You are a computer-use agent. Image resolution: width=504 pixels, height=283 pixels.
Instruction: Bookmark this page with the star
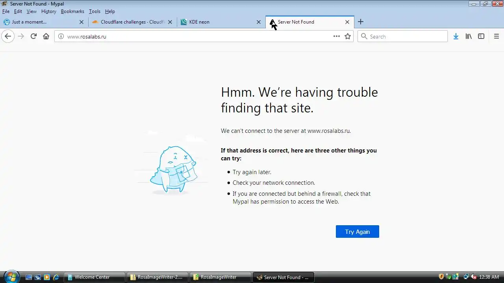pos(348,36)
